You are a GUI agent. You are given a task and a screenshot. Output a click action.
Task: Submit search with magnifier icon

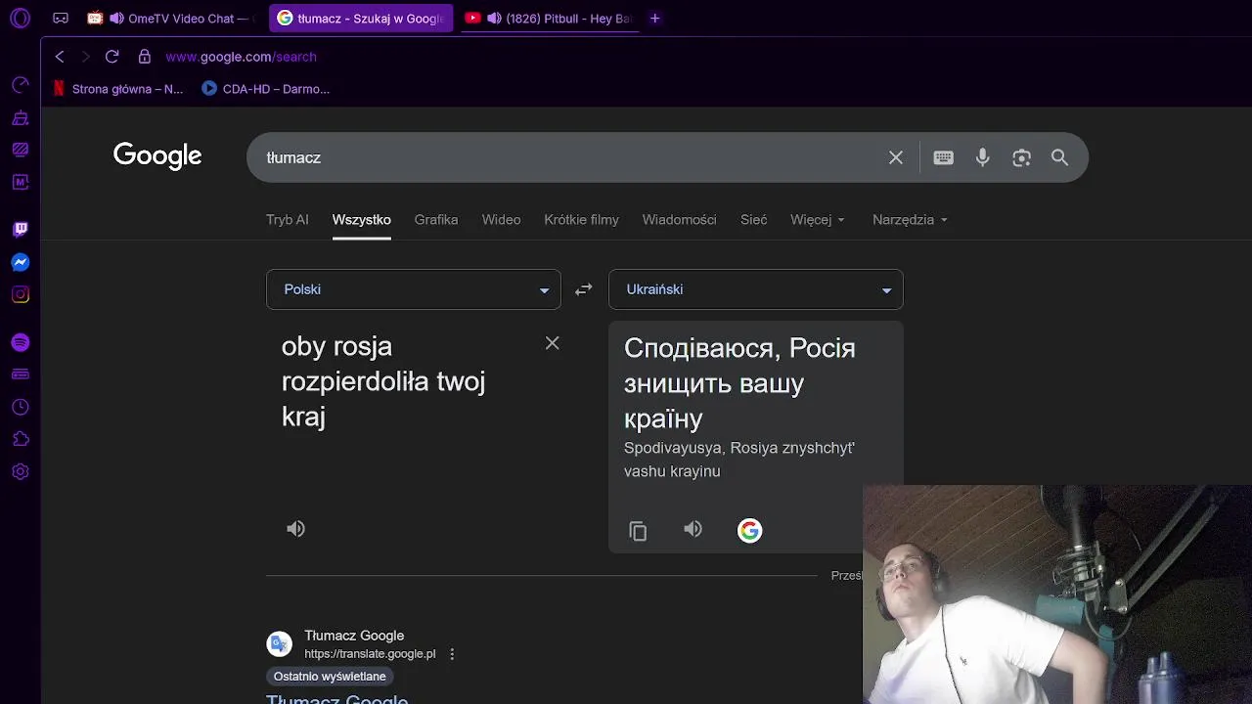1059,157
